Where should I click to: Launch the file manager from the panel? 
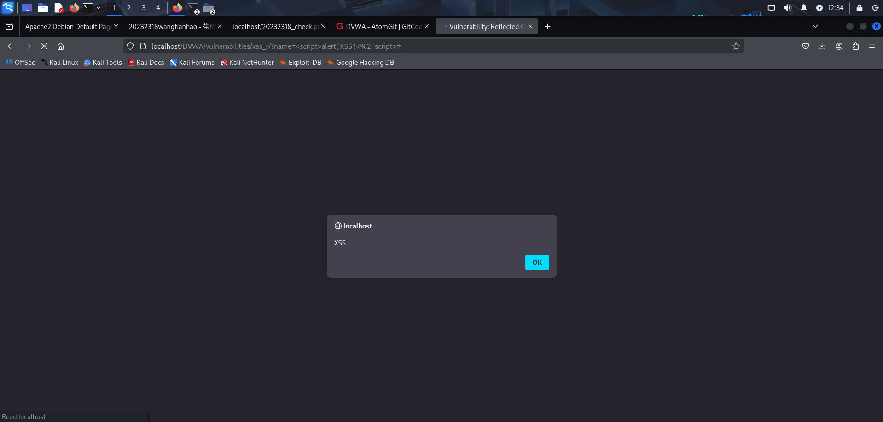pyautogui.click(x=43, y=8)
